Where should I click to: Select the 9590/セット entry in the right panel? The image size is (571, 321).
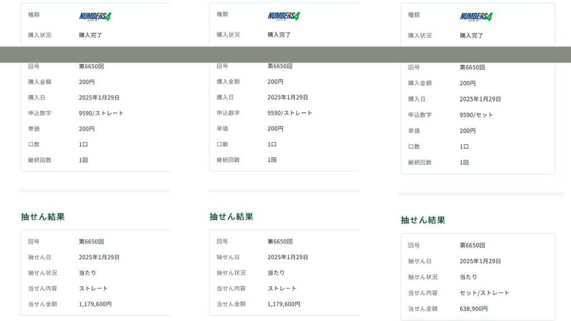click(476, 115)
